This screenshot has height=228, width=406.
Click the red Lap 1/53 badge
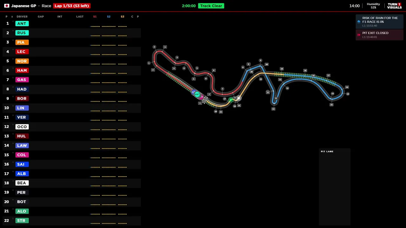(x=72, y=6)
